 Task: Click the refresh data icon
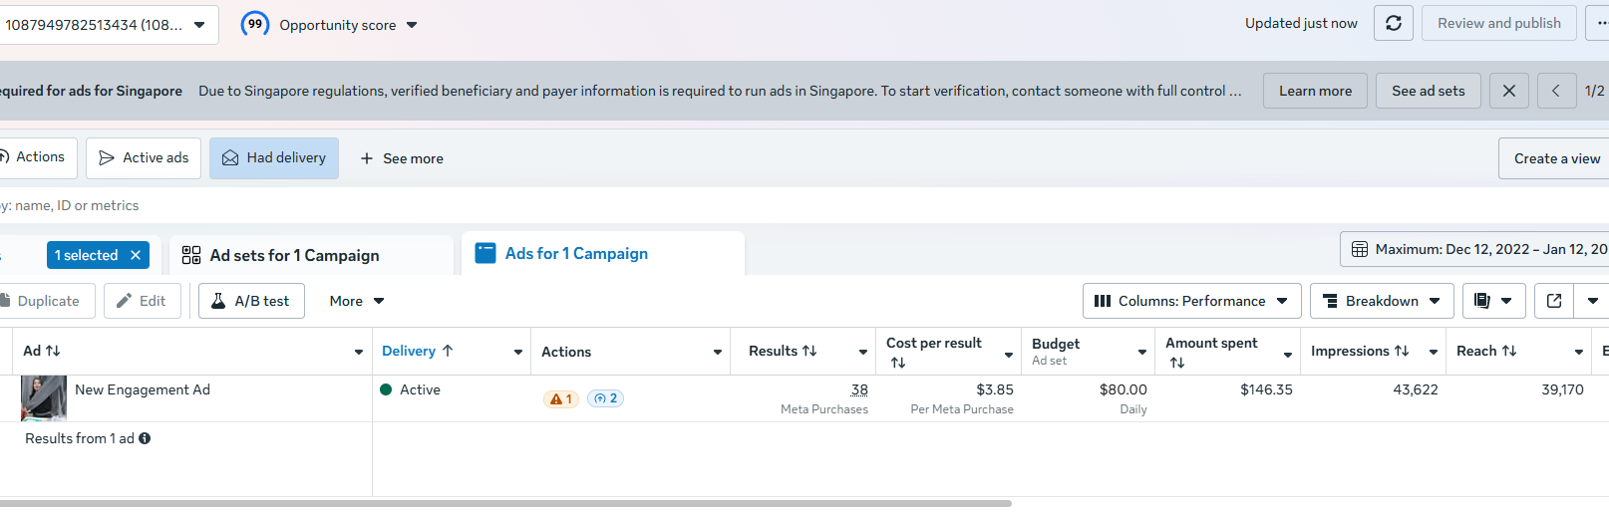tap(1394, 23)
